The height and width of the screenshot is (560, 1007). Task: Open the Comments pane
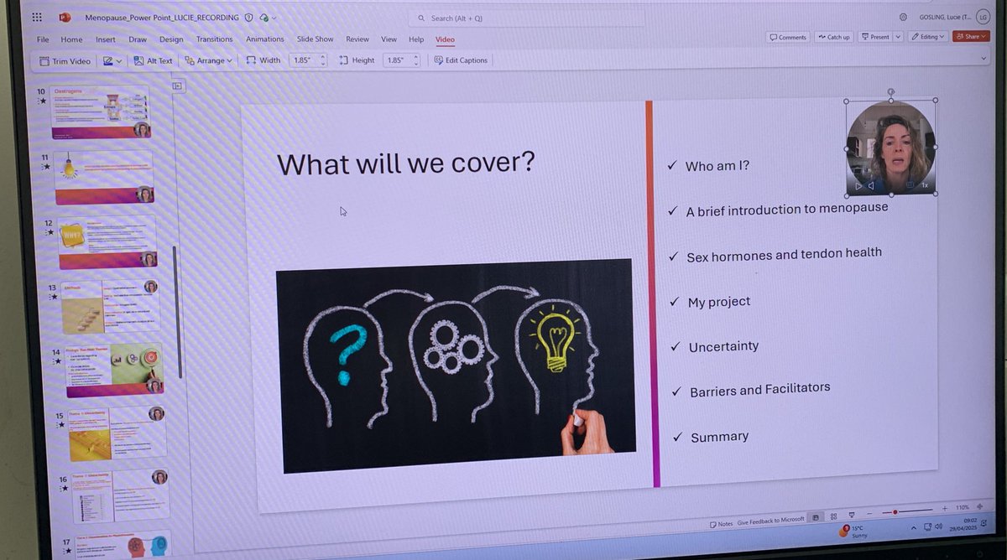[788, 37]
